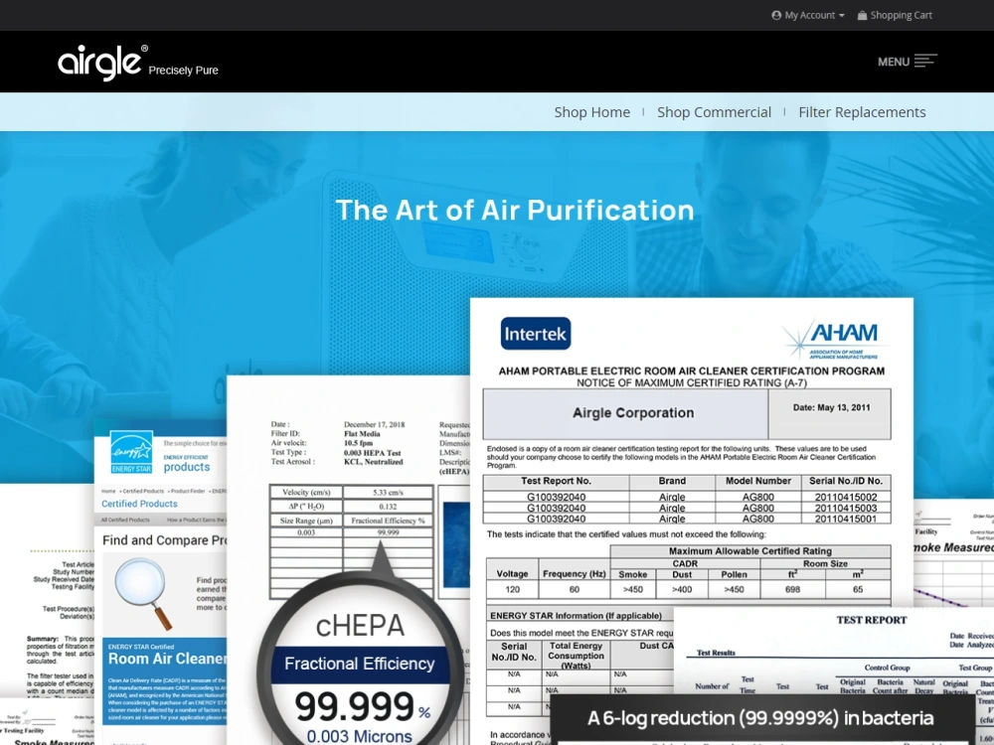The height and width of the screenshot is (745, 994).
Task: Click 'The Art of Air Purification' heading
Action: click(x=515, y=211)
